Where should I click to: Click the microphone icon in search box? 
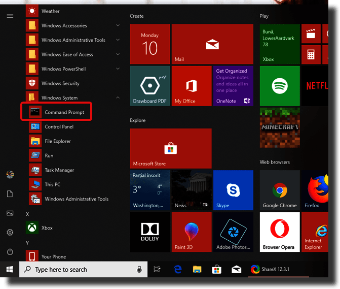click(x=139, y=269)
